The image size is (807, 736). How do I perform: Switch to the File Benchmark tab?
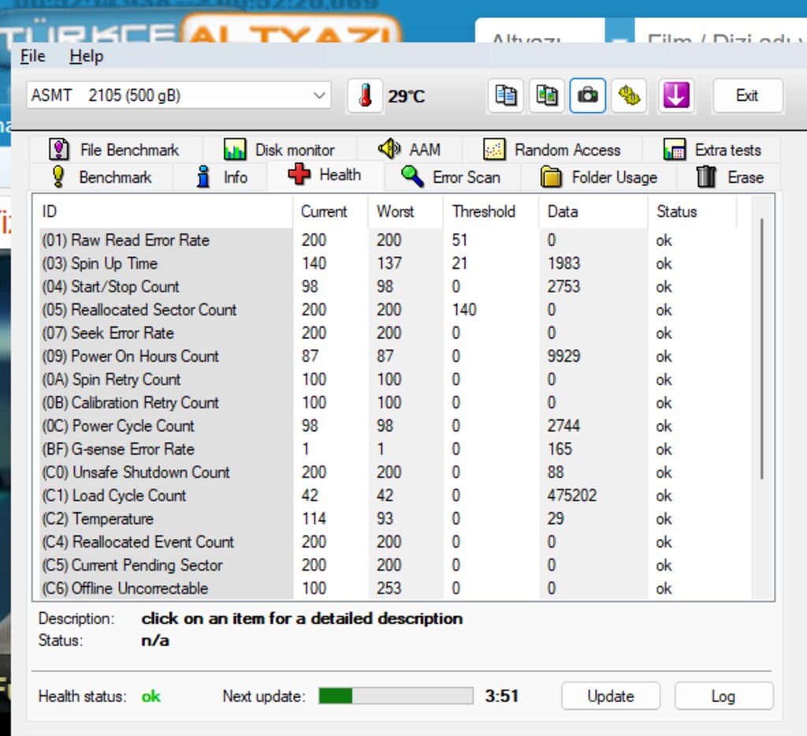point(116,150)
